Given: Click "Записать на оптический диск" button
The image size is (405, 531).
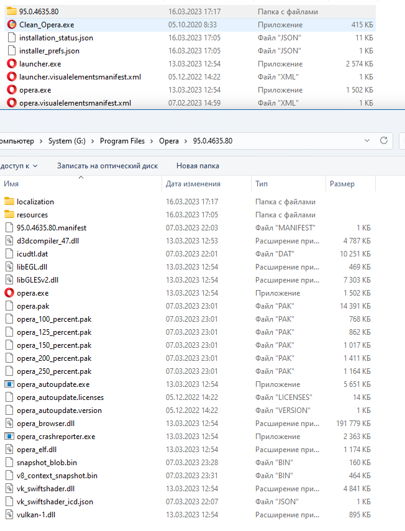Looking at the screenshot, I should point(107,166).
